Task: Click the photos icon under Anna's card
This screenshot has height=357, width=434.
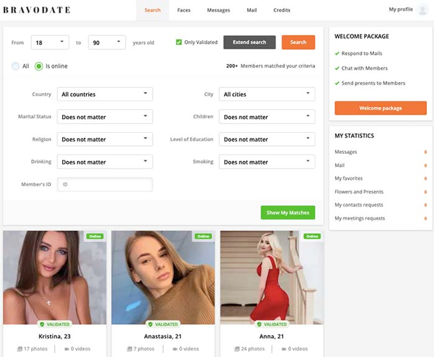Action: [x=238, y=349]
